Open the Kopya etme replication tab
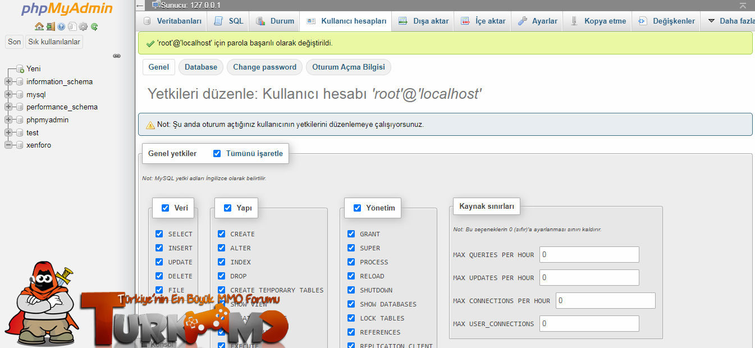The width and height of the screenshot is (755, 348). click(598, 21)
